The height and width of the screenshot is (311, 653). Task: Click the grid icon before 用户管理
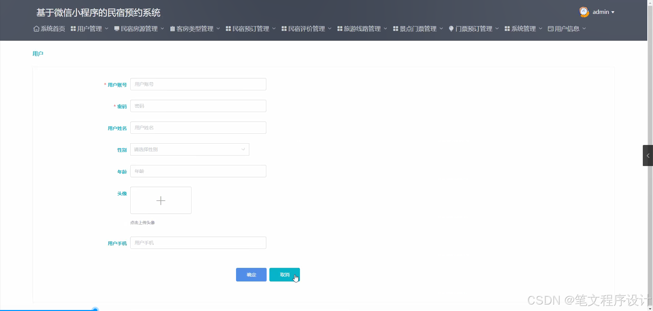(73, 29)
